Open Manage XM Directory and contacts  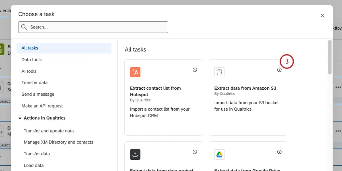pos(58,142)
